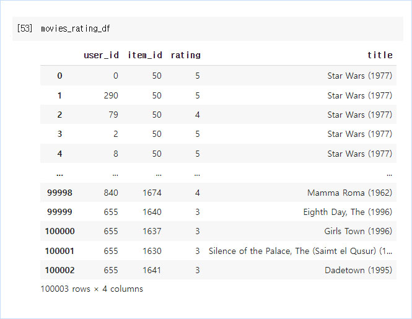
Task: Click the title Eighth Day, The (1996)
Action: coord(348,212)
